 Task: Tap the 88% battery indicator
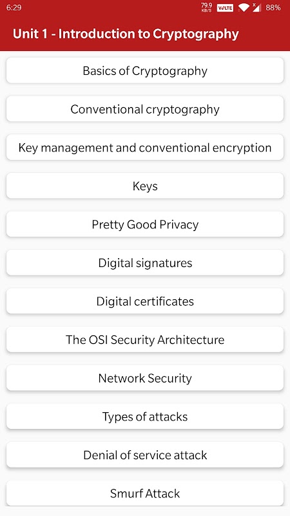tap(273, 8)
